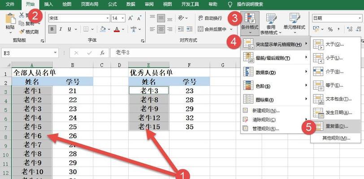Viewport: 364px width, 179px height.
Task: Toggle Italic formatting
Action: (x=61, y=29)
